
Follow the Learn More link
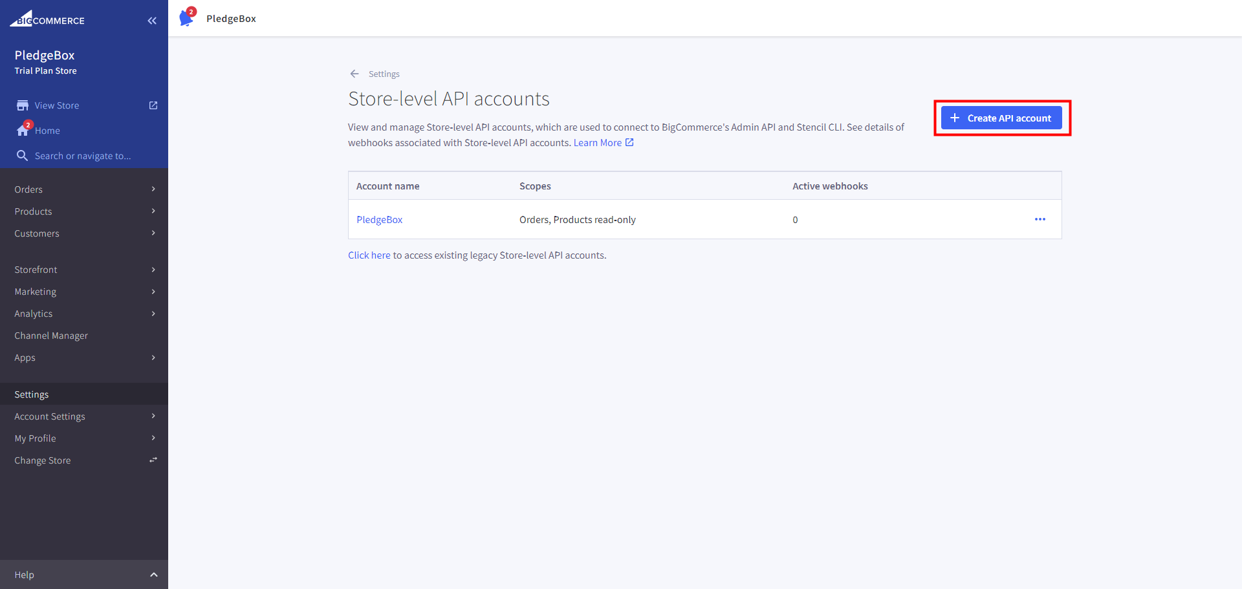[598, 143]
